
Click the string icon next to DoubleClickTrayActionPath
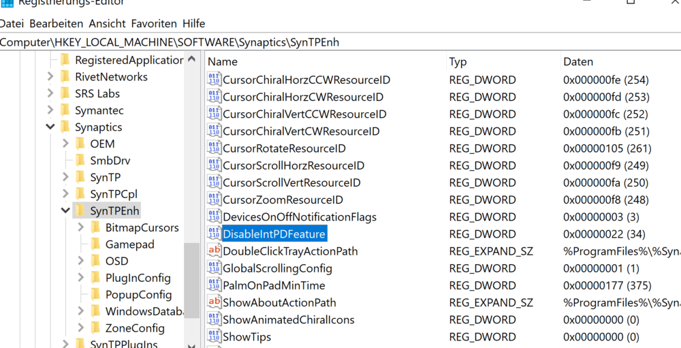[x=214, y=251]
